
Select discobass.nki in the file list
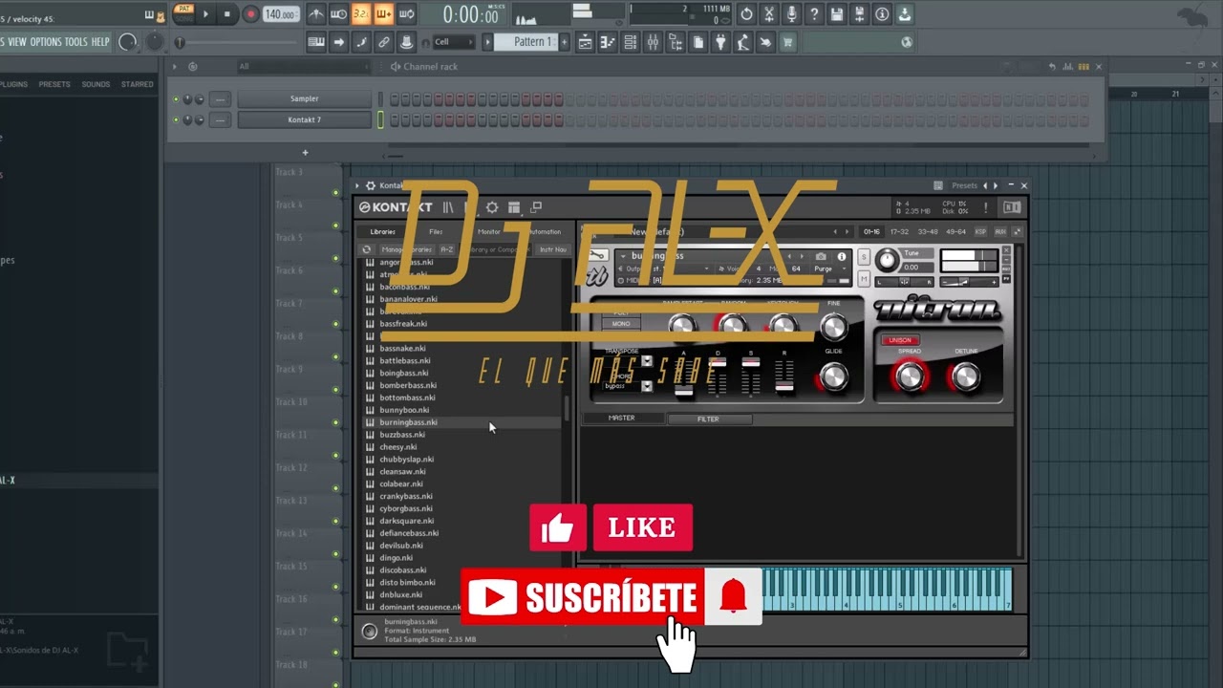pyautogui.click(x=403, y=570)
